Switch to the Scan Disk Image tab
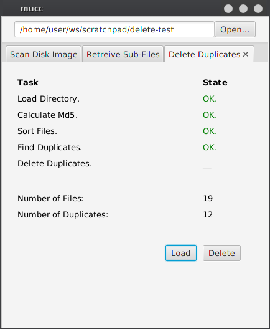Viewport: 270px width, 329px height. (x=44, y=54)
